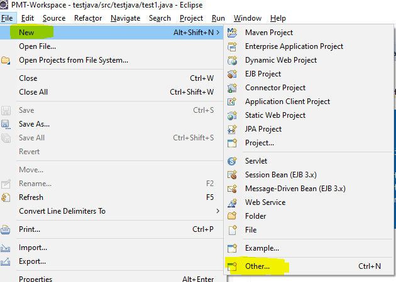Image resolution: width=396 pixels, height=282 pixels.
Task: Choose Properties menu entry
Action: click(x=112, y=278)
